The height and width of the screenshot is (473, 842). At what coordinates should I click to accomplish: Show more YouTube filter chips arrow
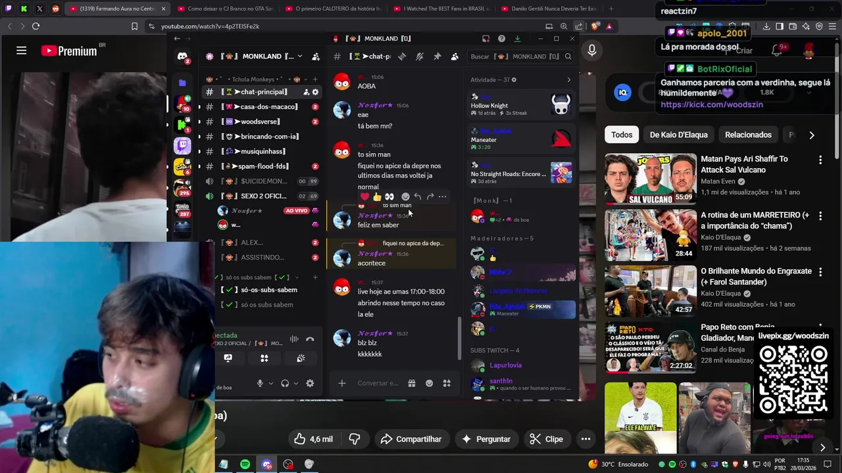click(812, 135)
